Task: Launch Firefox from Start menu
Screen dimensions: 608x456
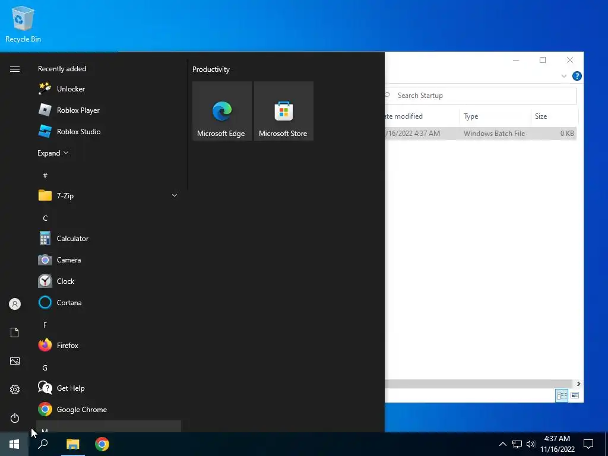Action: (109, 345)
